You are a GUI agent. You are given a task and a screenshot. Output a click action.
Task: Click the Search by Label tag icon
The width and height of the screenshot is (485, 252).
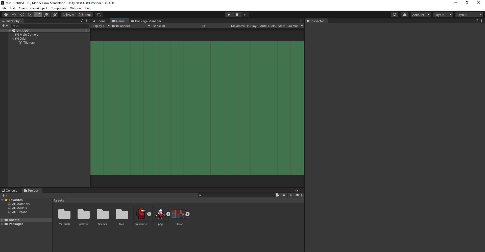coord(284,195)
